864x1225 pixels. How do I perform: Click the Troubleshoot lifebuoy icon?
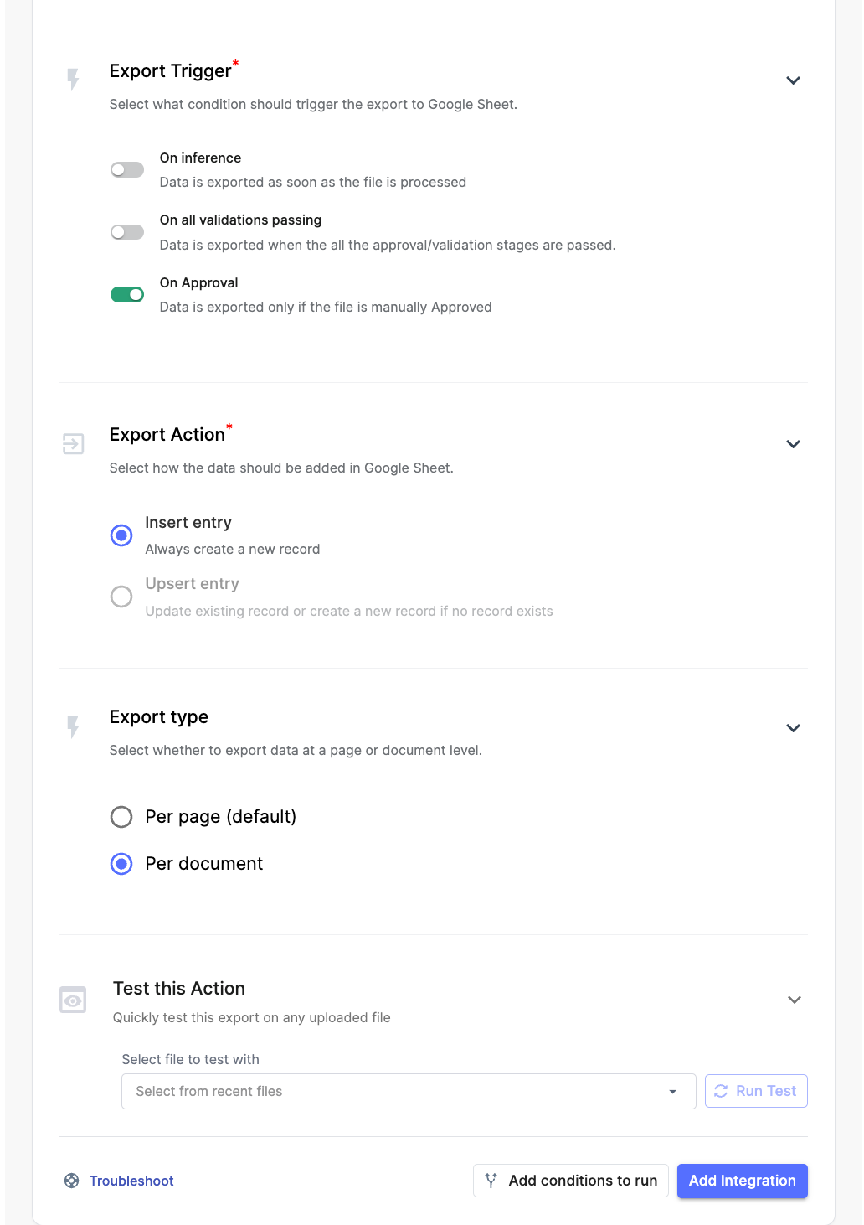72,1181
